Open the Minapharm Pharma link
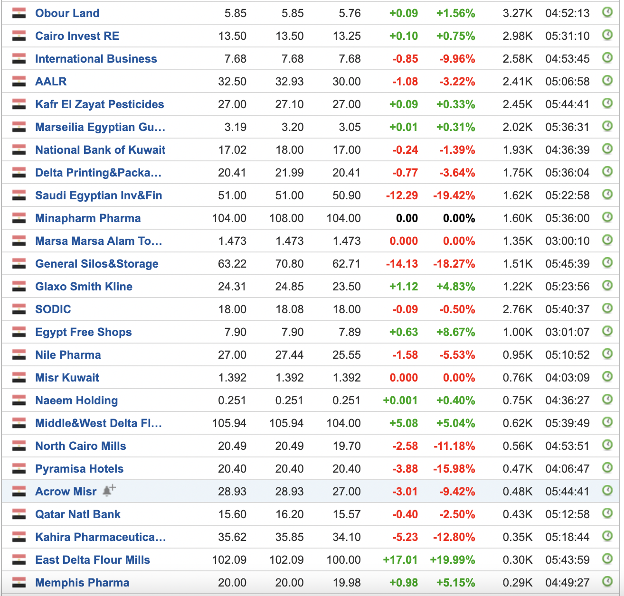Image resolution: width=624 pixels, height=596 pixels. [x=88, y=218]
